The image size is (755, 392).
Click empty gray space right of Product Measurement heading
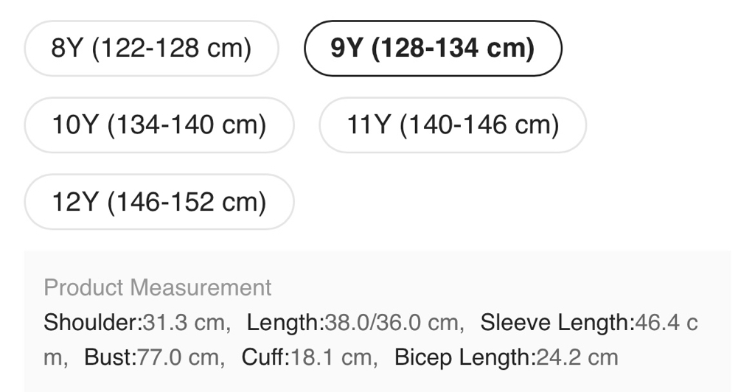[x=501, y=287]
